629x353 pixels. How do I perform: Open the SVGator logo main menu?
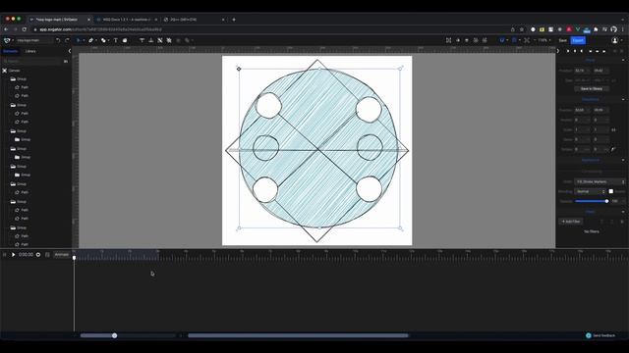click(x=7, y=40)
